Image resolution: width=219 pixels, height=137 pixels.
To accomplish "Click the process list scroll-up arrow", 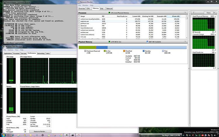I will click(187, 16).
